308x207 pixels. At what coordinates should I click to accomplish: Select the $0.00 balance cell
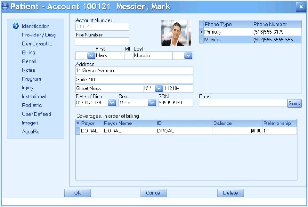238,131
